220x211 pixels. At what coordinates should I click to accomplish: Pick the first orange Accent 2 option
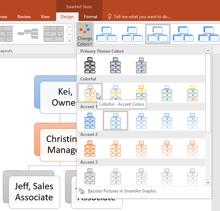90,148
